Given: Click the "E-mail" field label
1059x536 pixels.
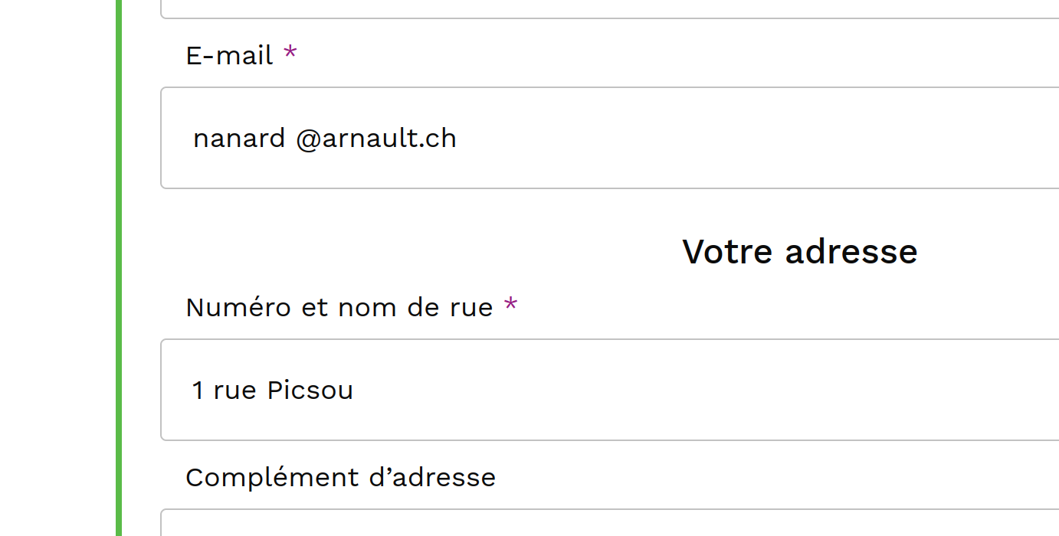Looking at the screenshot, I should pos(229,56).
